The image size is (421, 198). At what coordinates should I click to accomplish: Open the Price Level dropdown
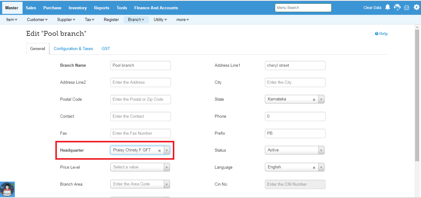pyautogui.click(x=167, y=167)
